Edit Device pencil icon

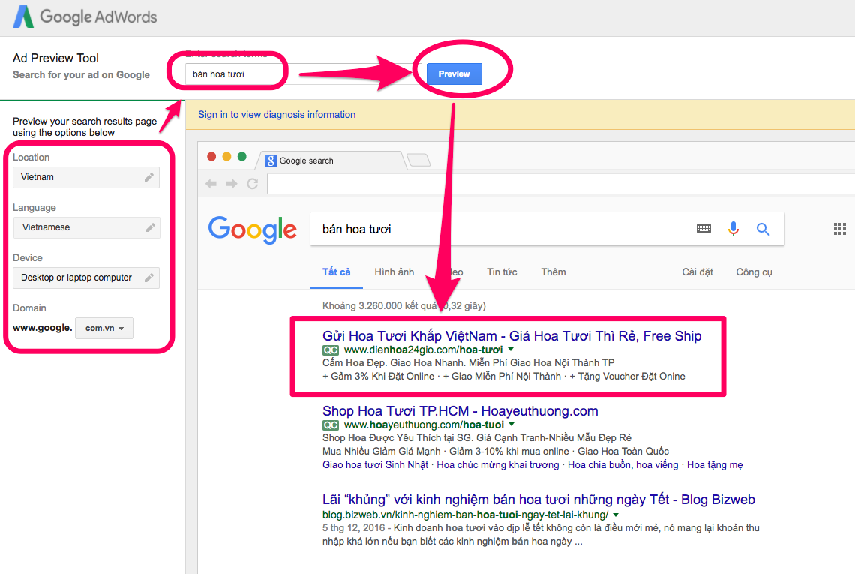coord(148,278)
